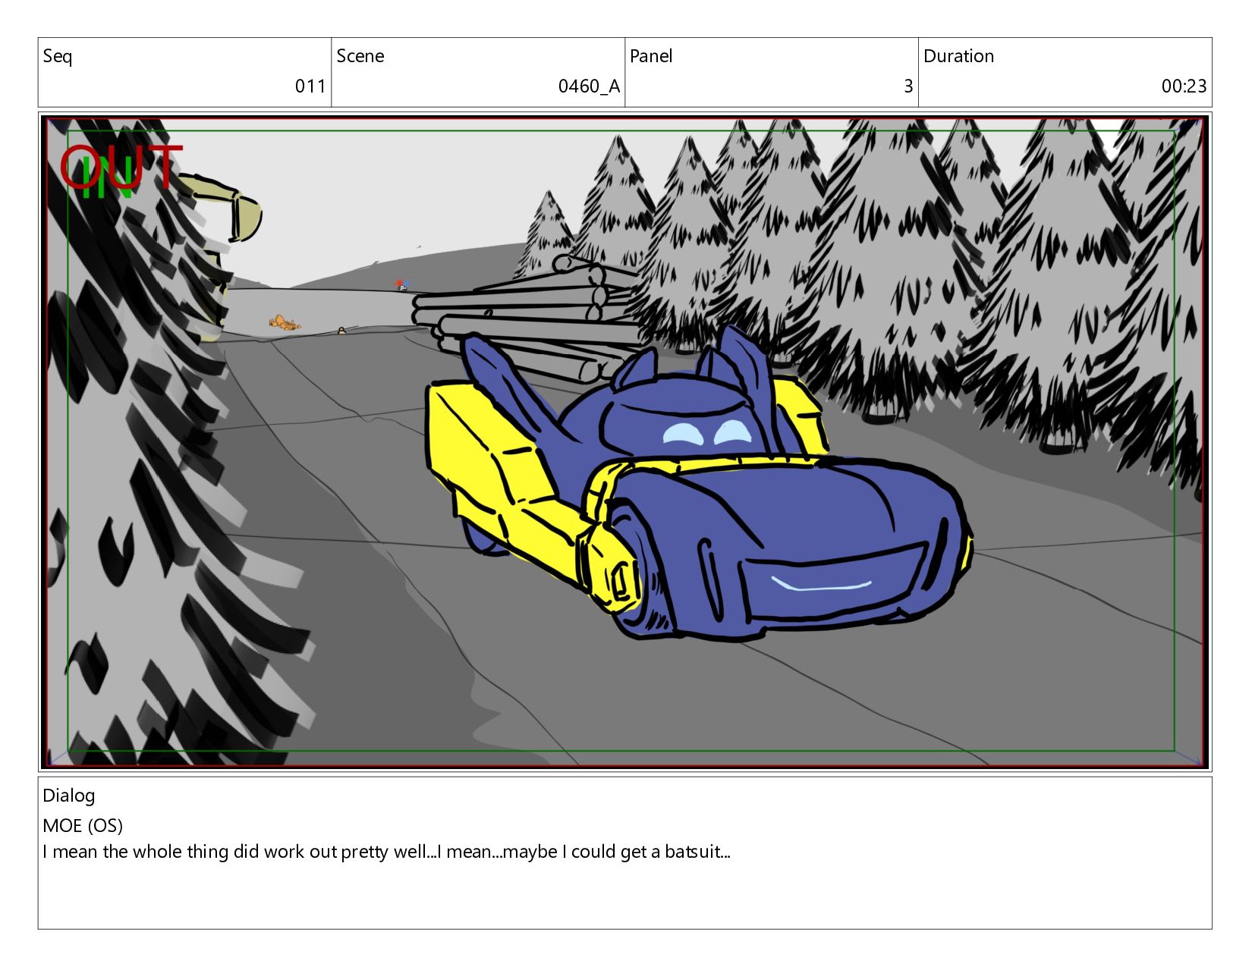Click the Panel header label

click(651, 56)
